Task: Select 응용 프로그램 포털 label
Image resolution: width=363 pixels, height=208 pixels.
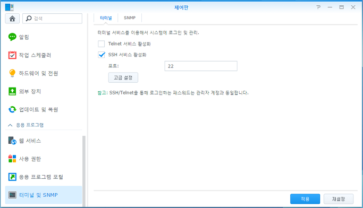Action: [x=41, y=177]
